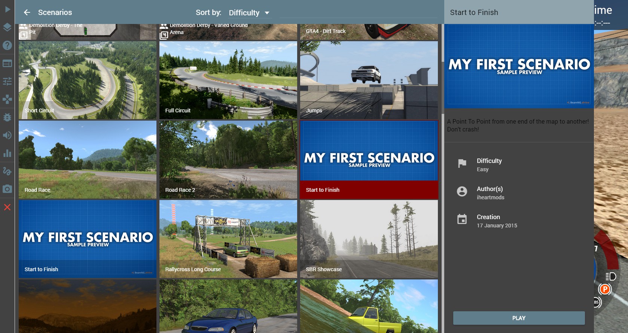Open the debug bug icon in sidebar
This screenshot has width=628, height=333.
7,117
